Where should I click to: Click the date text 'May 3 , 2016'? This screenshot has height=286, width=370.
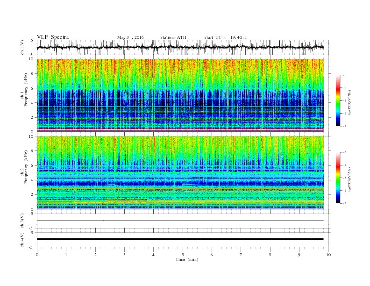click(x=130, y=37)
